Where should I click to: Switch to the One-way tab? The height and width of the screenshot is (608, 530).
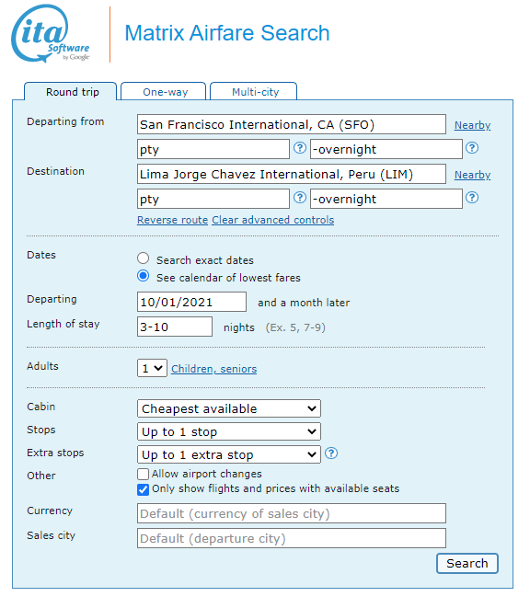click(x=164, y=91)
